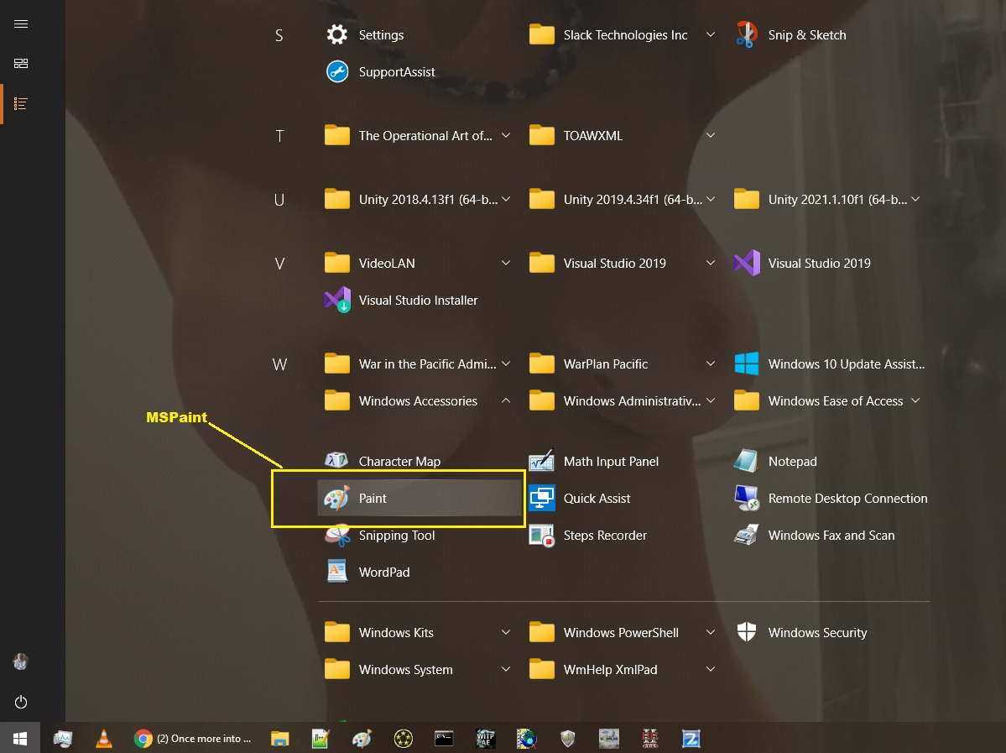Image resolution: width=1006 pixels, height=753 pixels.
Task: Click the Power button icon
Action: pyautogui.click(x=20, y=702)
